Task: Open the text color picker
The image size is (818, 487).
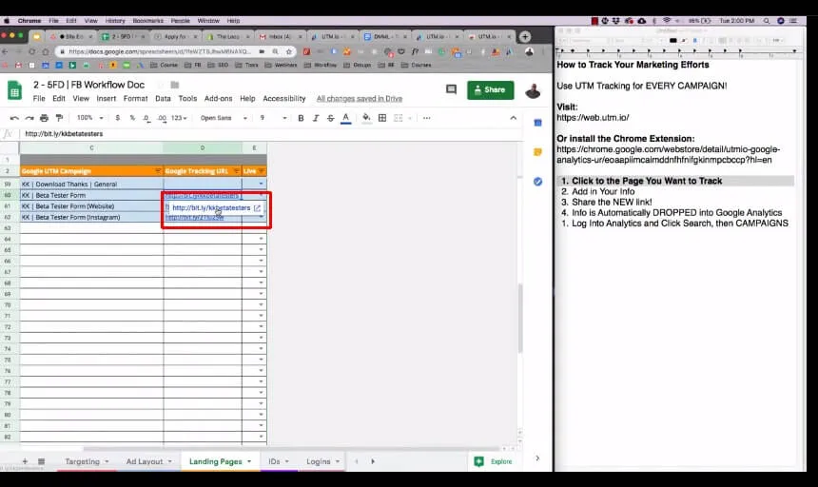Action: [345, 118]
